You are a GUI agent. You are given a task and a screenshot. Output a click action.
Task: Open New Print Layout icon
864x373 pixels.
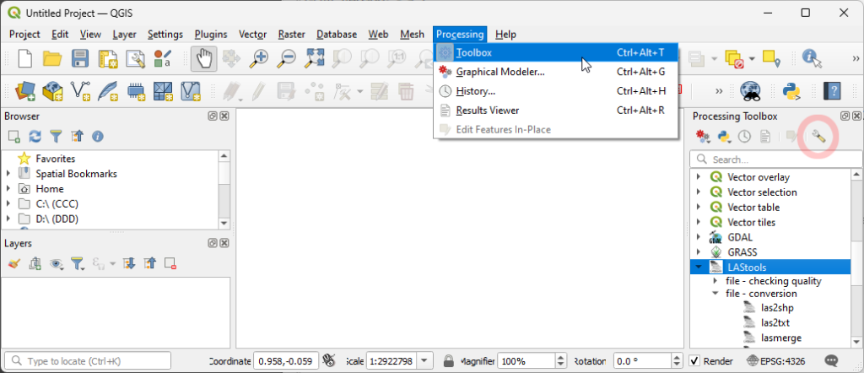pos(108,58)
